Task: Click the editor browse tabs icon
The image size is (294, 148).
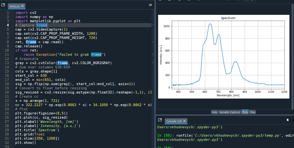Action: pyautogui.click(x=4, y=5)
